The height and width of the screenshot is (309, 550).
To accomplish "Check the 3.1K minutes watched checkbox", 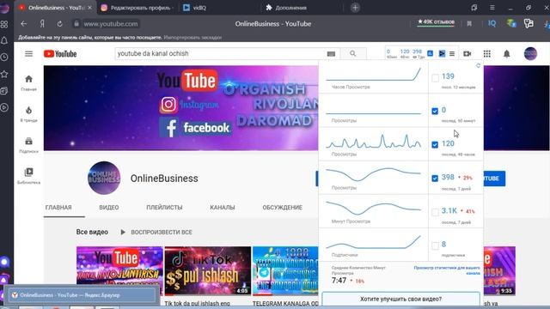I will tap(435, 212).
